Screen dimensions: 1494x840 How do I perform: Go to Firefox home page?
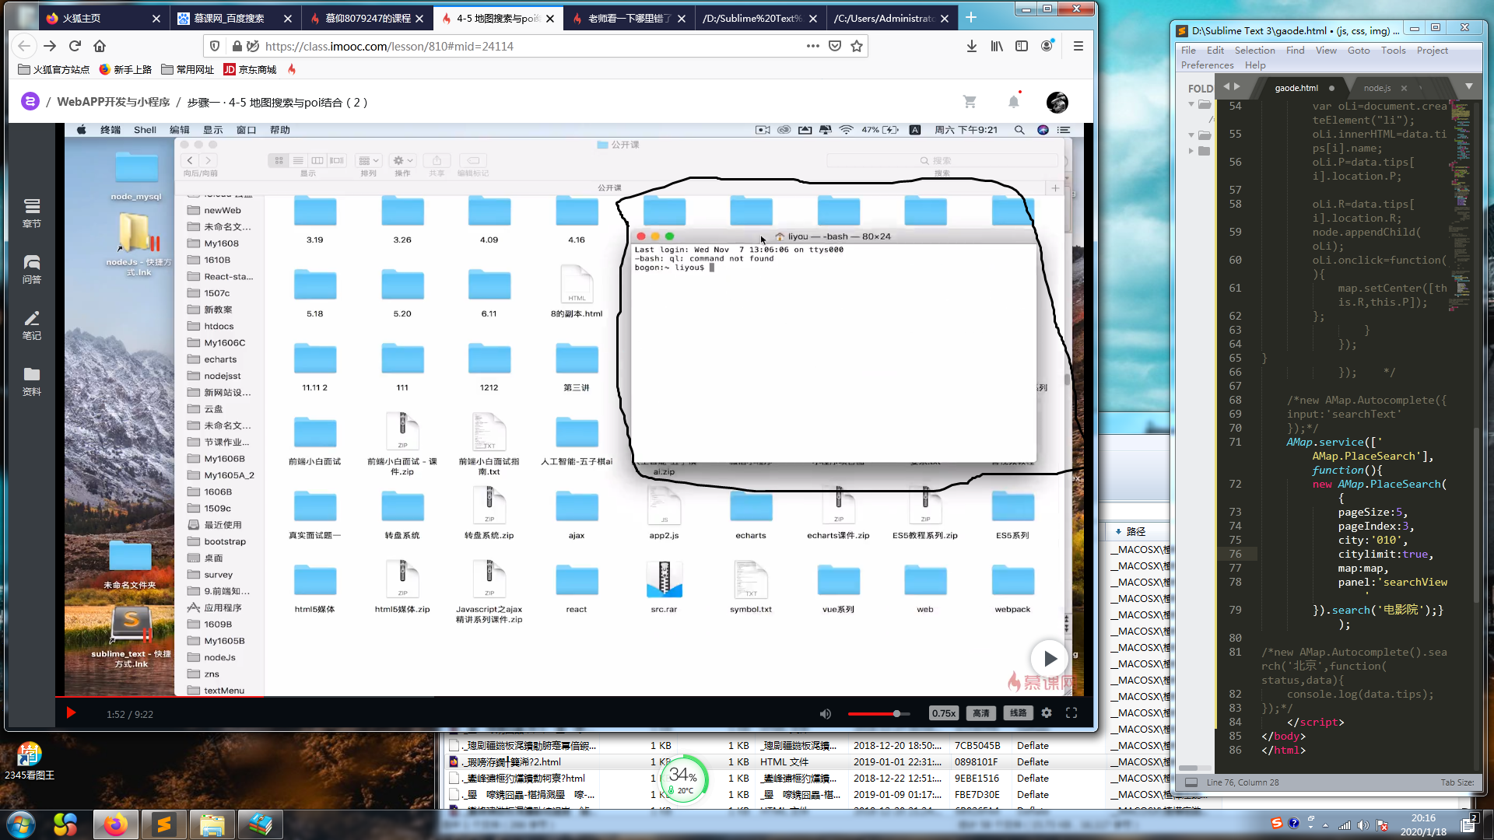100,46
